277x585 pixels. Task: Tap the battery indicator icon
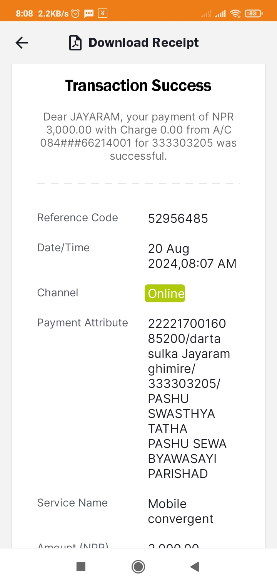pos(254,13)
